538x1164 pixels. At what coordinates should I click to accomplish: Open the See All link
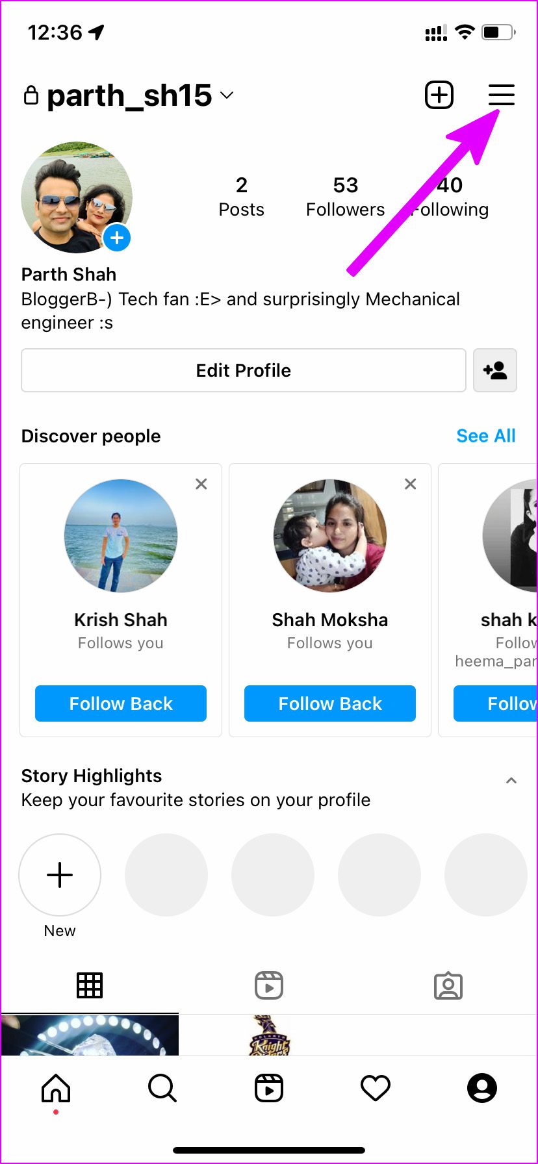coord(486,436)
